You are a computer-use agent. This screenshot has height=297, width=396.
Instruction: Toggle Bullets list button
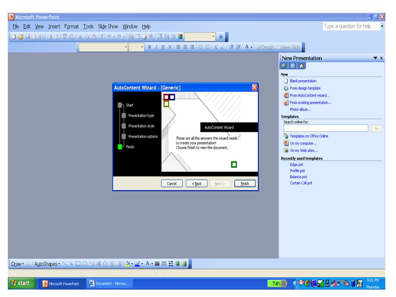[x=207, y=47]
